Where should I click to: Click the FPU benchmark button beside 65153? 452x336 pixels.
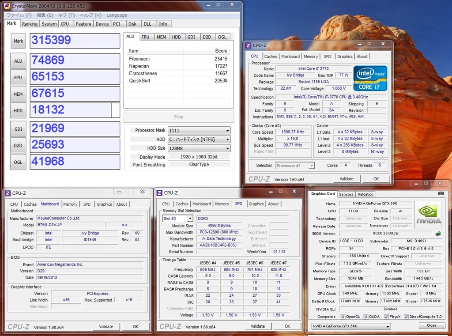click(x=18, y=77)
